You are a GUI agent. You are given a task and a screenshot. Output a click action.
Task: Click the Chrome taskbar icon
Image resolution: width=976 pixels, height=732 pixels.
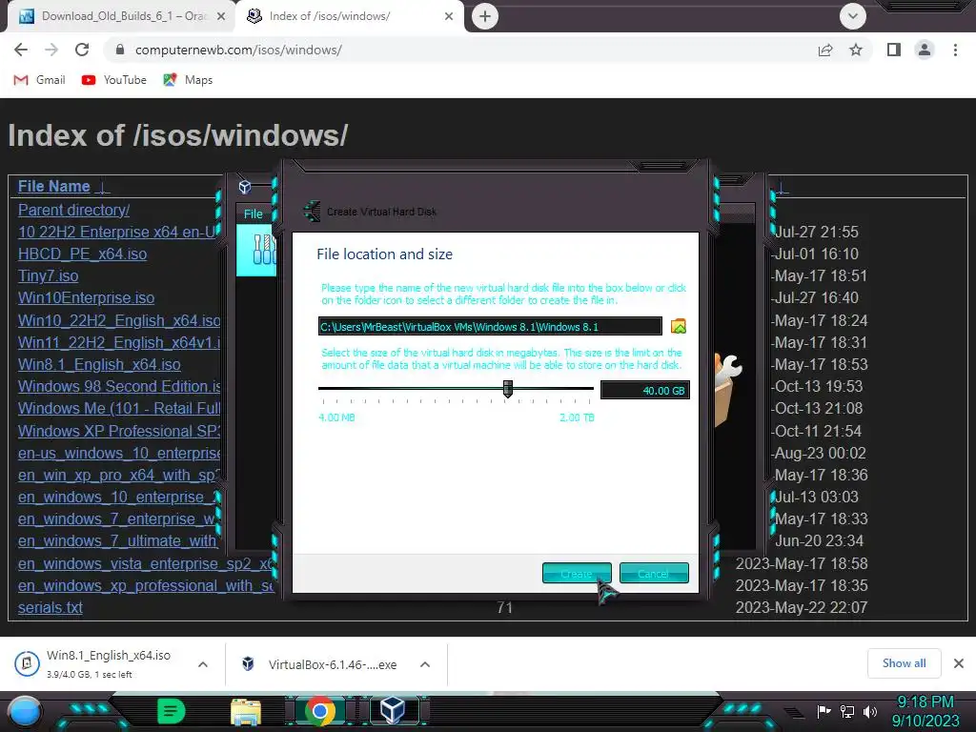pos(320,711)
